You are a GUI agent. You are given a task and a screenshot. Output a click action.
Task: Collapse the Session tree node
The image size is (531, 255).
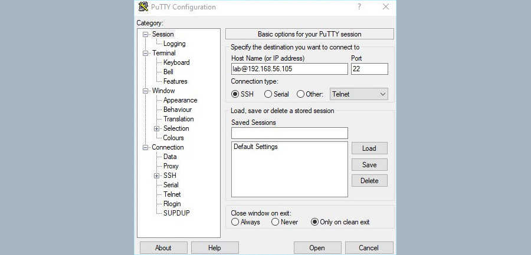(x=146, y=34)
